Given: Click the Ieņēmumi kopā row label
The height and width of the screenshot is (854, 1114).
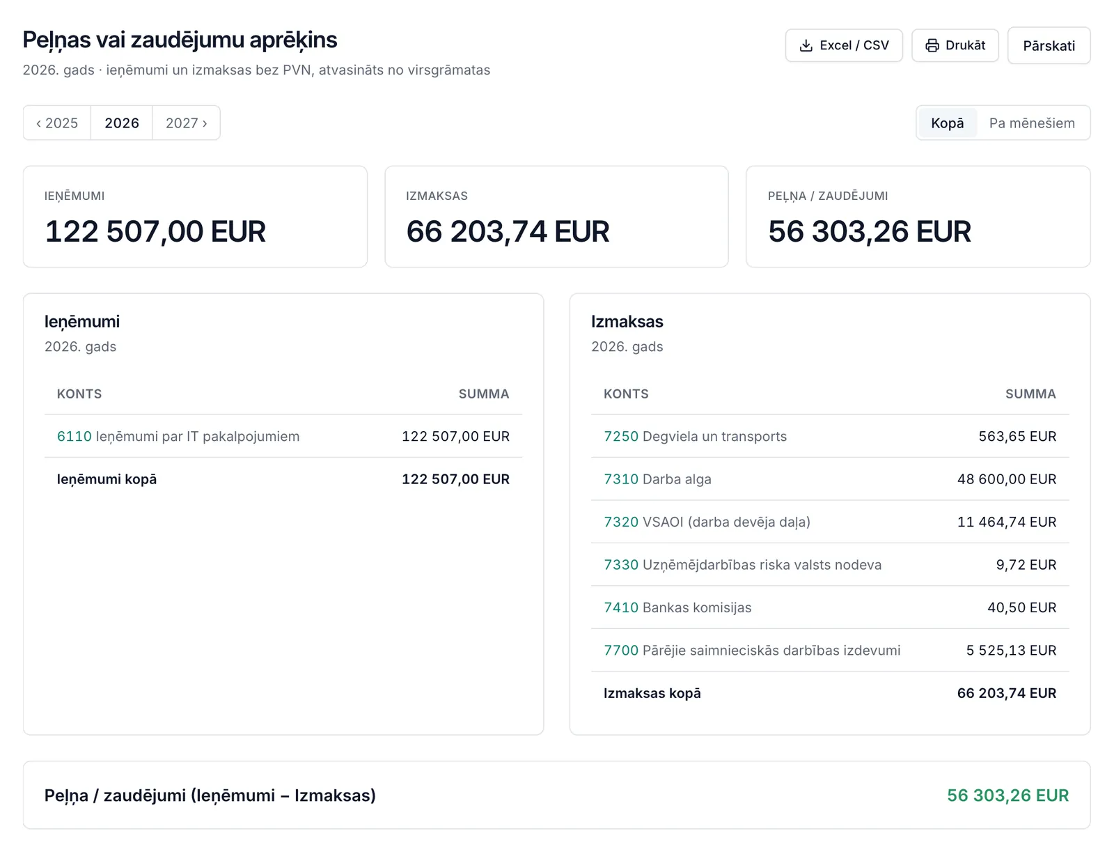Looking at the screenshot, I should (x=107, y=479).
